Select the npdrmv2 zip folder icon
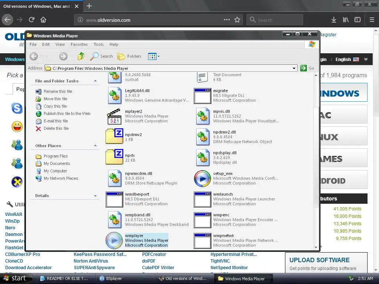This screenshot has width=379, height=284. tap(114, 137)
